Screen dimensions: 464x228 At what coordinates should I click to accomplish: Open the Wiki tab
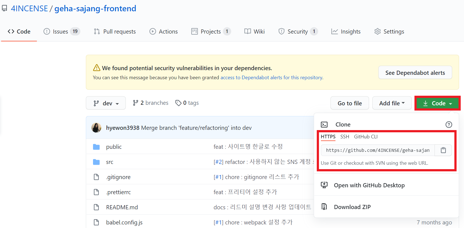(x=255, y=32)
